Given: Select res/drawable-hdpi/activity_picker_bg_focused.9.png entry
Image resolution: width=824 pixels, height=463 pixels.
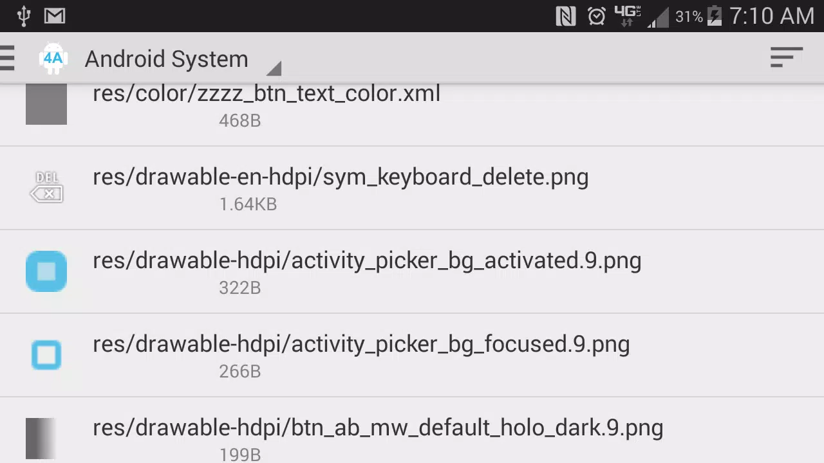Looking at the screenshot, I should coord(412,355).
